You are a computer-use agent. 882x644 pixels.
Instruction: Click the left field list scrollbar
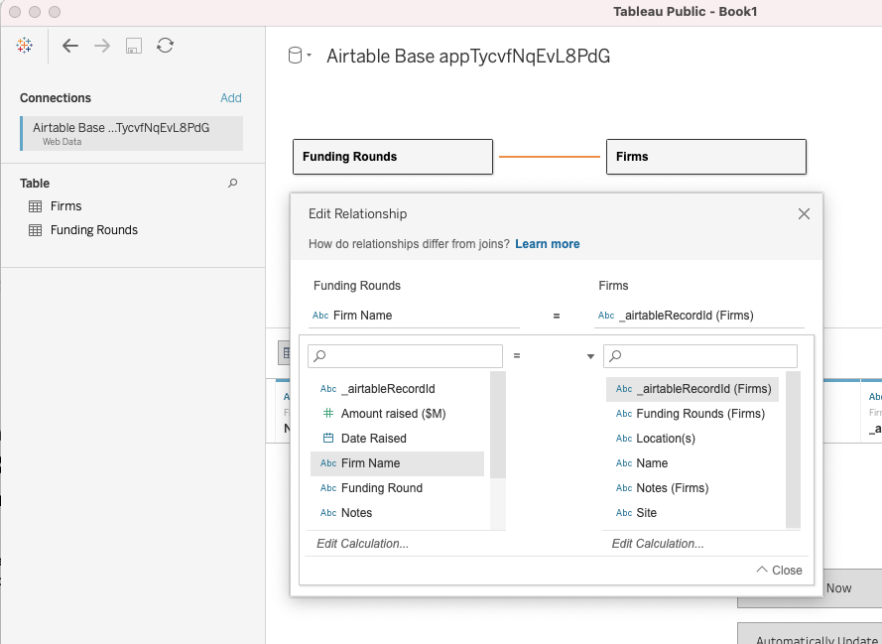click(498, 426)
